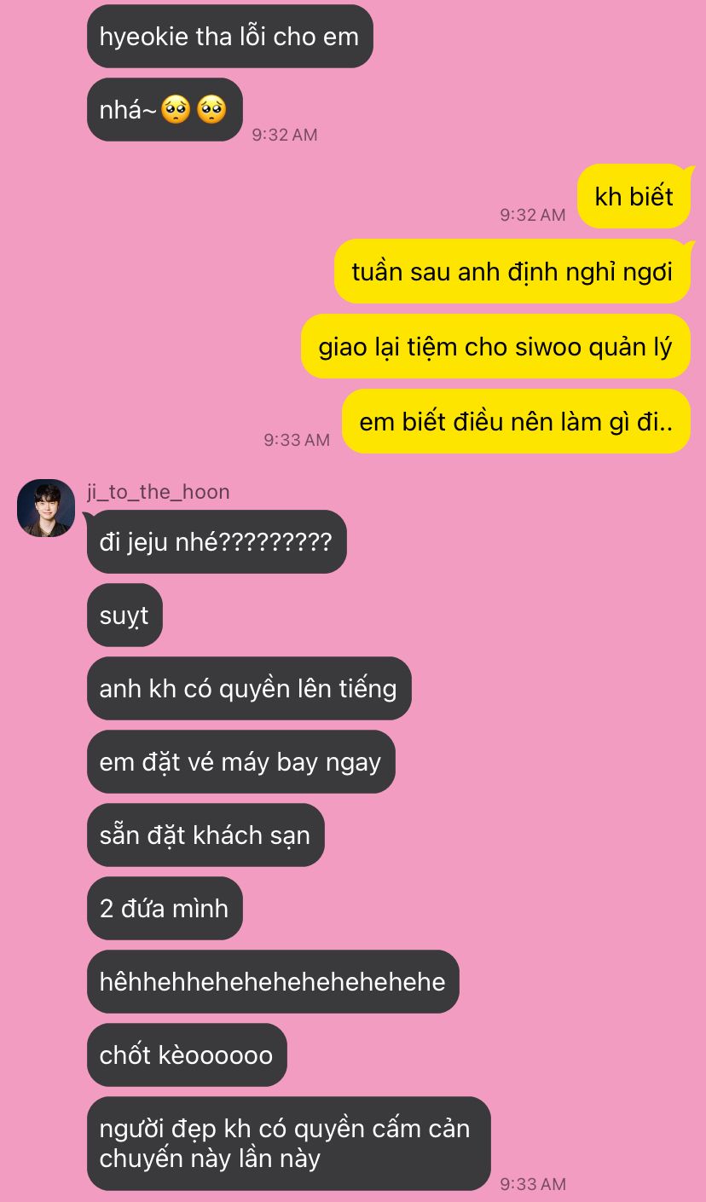The width and height of the screenshot is (706, 1202).
Task: Tap the first pleading face emoji
Action: [176, 110]
